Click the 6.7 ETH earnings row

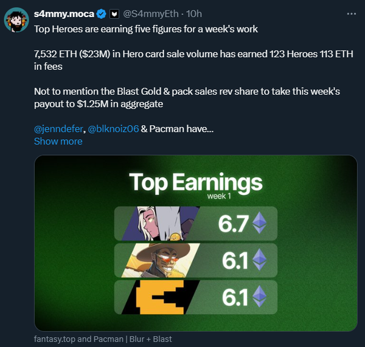(195, 223)
